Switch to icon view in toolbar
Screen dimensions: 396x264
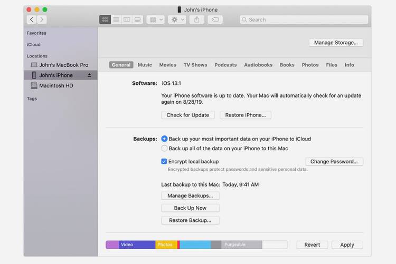(x=105, y=19)
